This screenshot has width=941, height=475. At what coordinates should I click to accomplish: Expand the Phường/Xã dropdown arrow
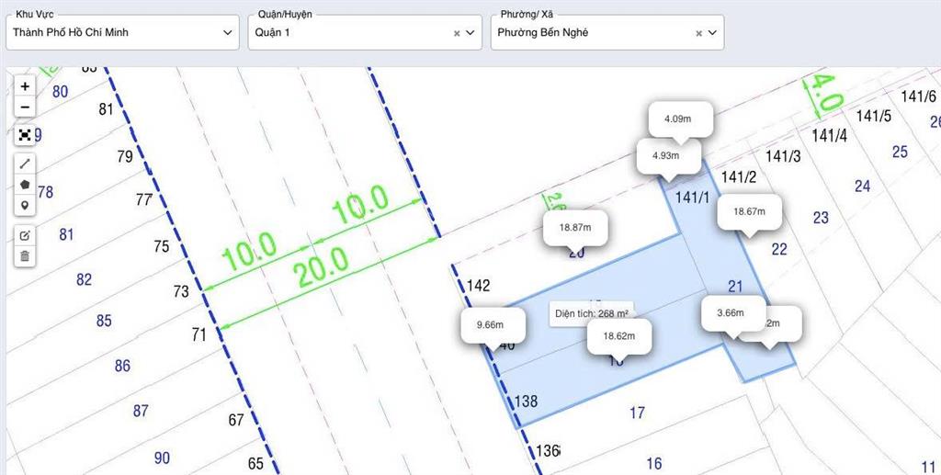point(712,32)
